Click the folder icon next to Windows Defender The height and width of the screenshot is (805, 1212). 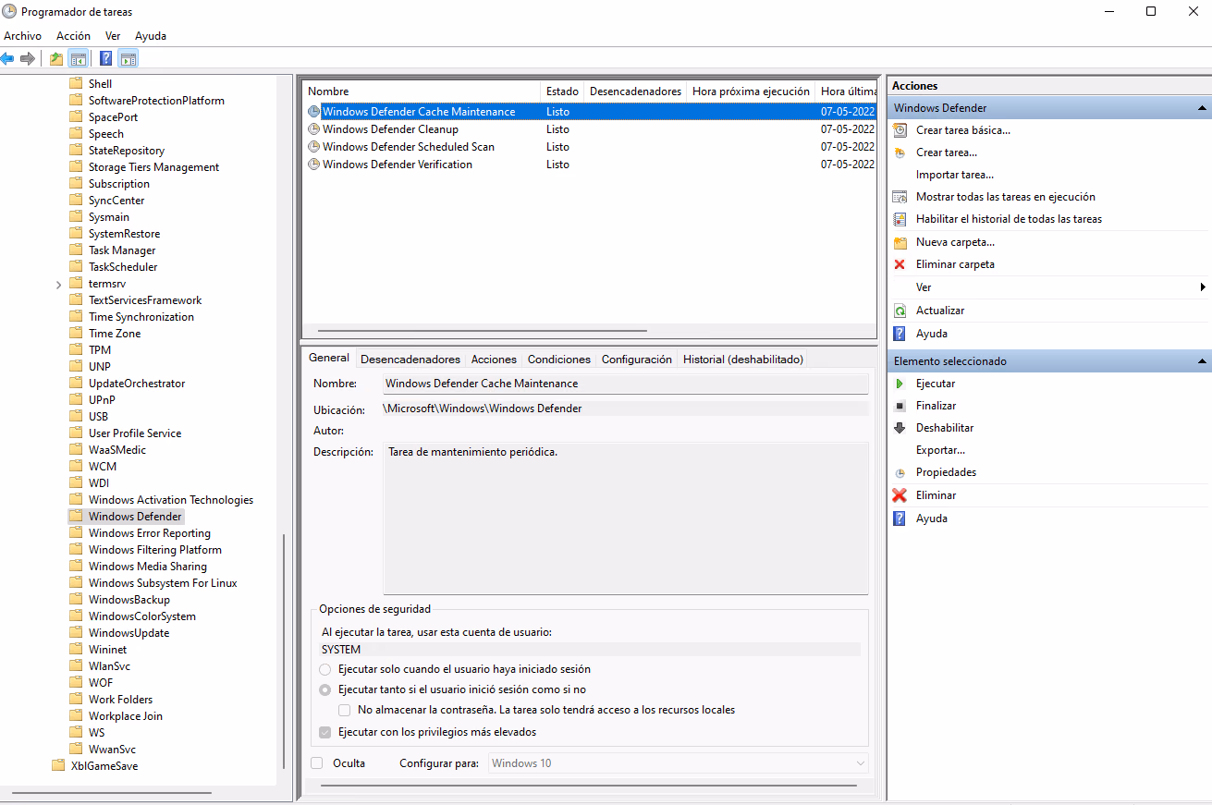pyautogui.click(x=76, y=517)
